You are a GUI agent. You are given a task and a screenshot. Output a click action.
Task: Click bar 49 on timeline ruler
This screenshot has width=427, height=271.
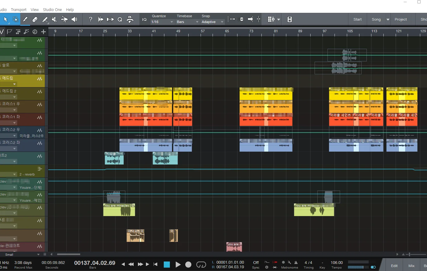(178, 31)
